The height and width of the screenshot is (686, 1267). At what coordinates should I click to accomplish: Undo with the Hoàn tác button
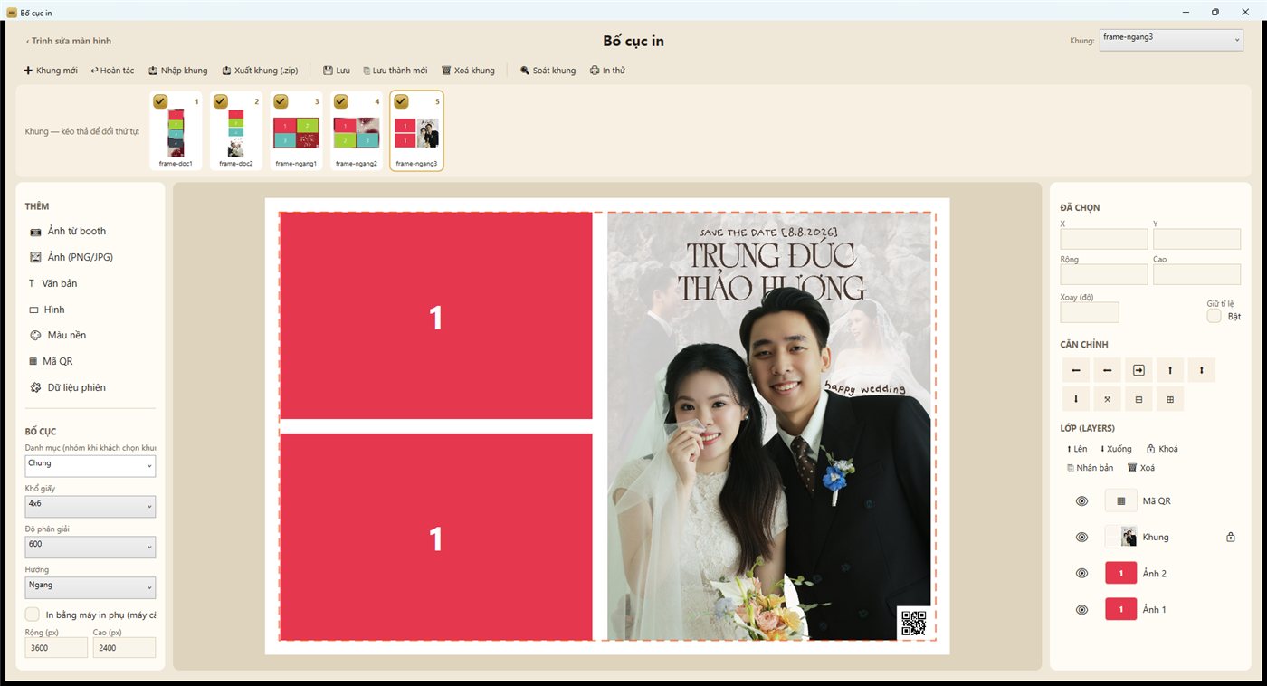112,71
